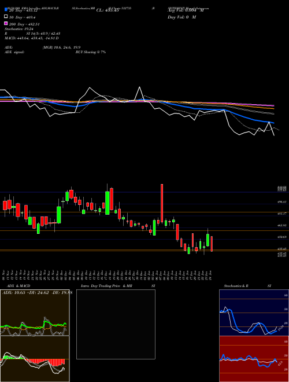The width and height of the screenshot is (289, 382).
Task: Open the MACD histogram chart thumbnail
Action: (35, 359)
